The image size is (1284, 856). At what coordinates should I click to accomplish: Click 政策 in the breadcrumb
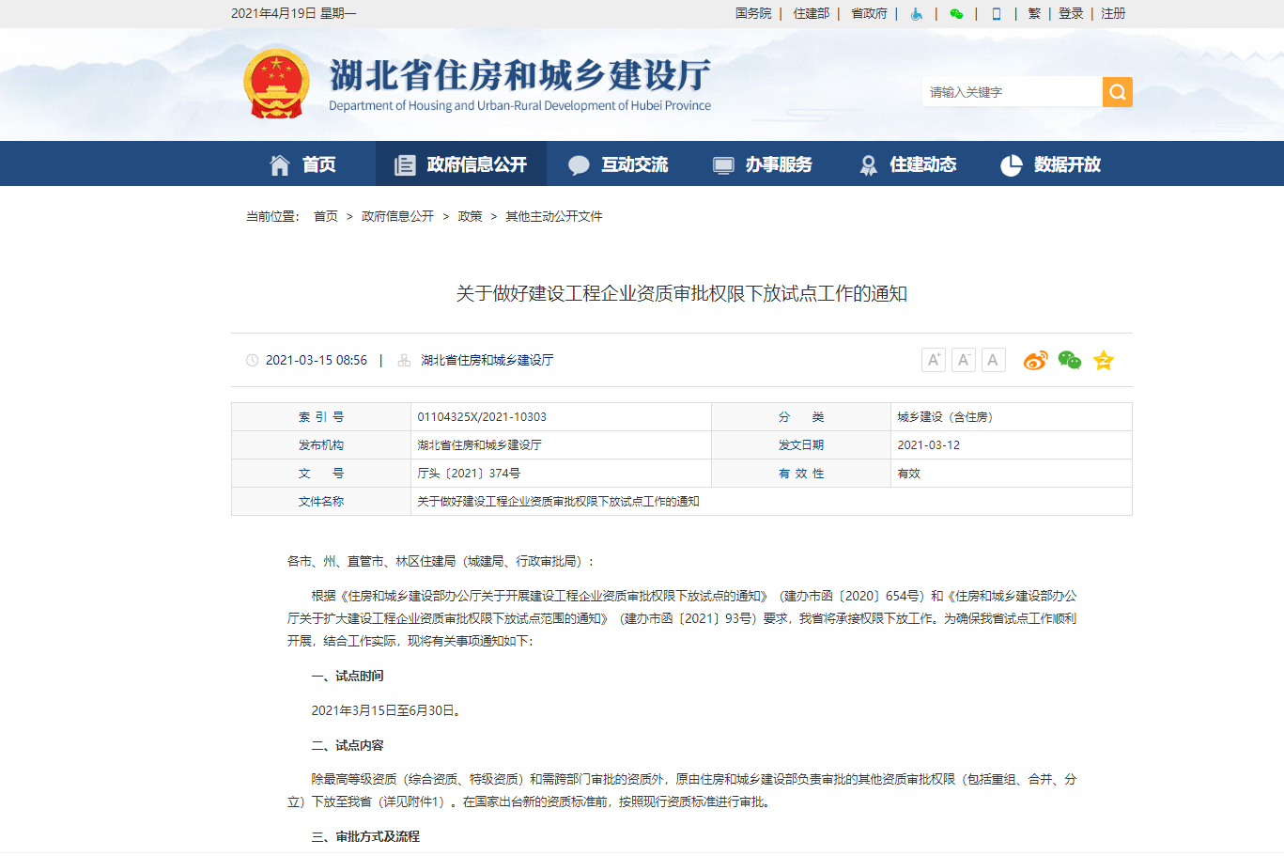(470, 216)
